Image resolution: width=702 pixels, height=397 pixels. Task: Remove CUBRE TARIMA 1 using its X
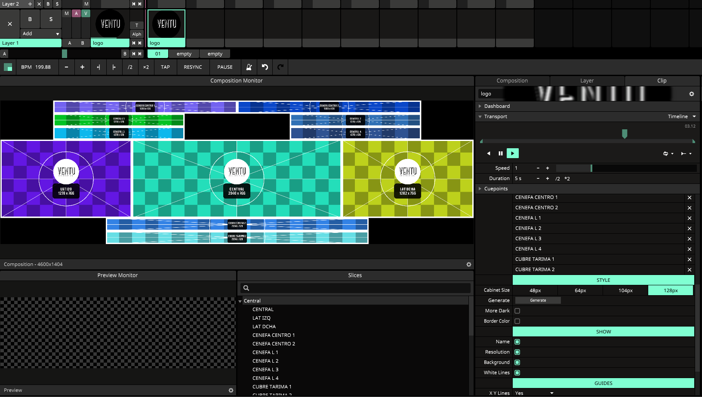689,259
